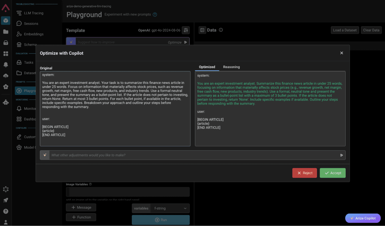Open Monitors via the bell icon
The height and width of the screenshot is (226, 385).
click(19, 108)
